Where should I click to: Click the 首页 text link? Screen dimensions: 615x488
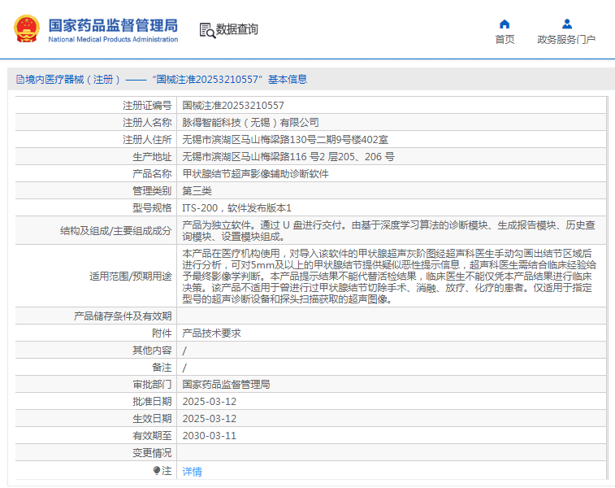(505, 40)
